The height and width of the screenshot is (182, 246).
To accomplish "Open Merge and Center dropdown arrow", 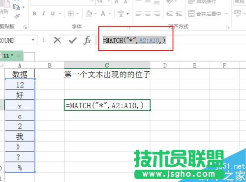I will coord(226,14).
